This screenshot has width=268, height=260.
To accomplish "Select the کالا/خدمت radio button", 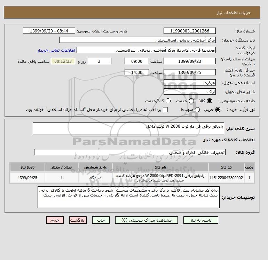I will [168, 101].
